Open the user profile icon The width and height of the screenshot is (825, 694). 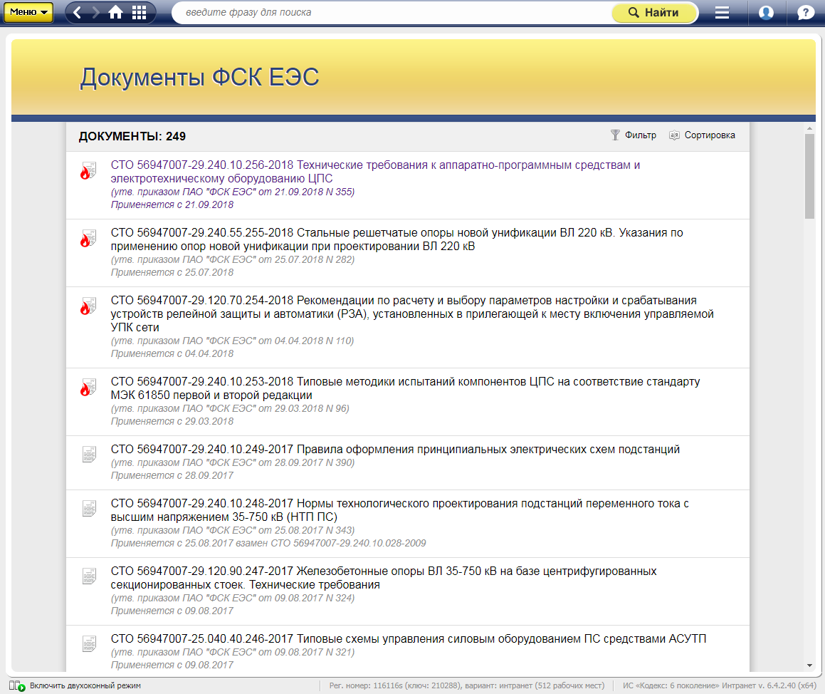click(766, 13)
